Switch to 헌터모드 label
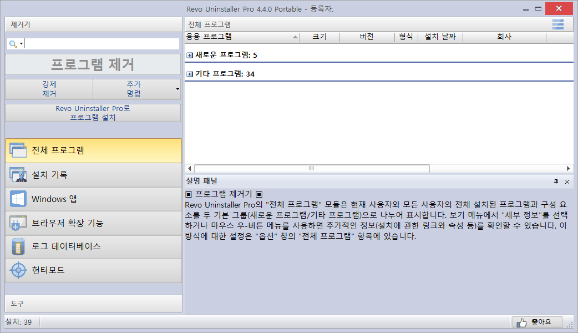Screen dimensions: 578x333 (48, 270)
